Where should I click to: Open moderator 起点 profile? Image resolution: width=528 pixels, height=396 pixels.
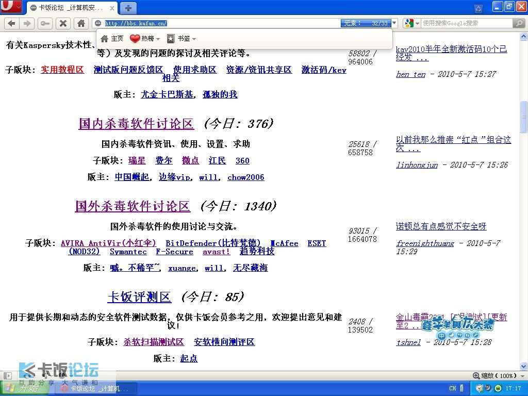pos(189,358)
